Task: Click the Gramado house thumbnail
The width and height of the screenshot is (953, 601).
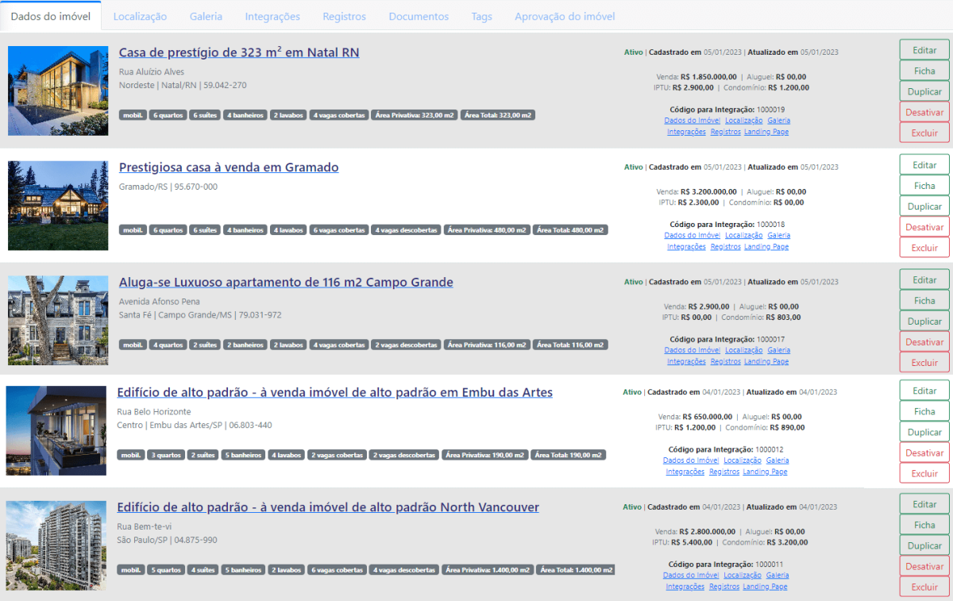Action: pos(58,206)
